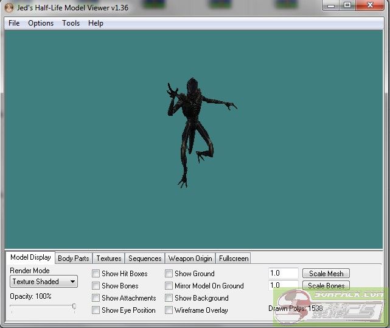Select the Weapon Origin tab
Image resolution: width=390 pixels, height=328 pixels.
point(190,258)
